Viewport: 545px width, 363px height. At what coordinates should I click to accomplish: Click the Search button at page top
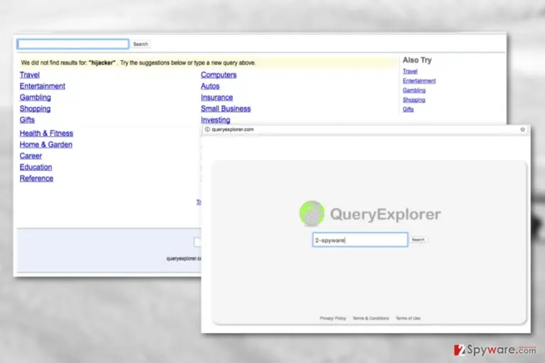(141, 44)
